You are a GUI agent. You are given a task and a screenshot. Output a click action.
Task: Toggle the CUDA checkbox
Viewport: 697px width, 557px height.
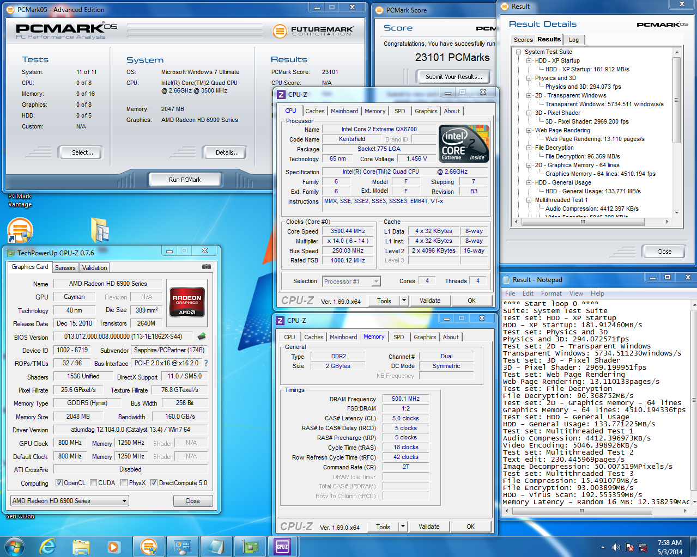point(94,483)
